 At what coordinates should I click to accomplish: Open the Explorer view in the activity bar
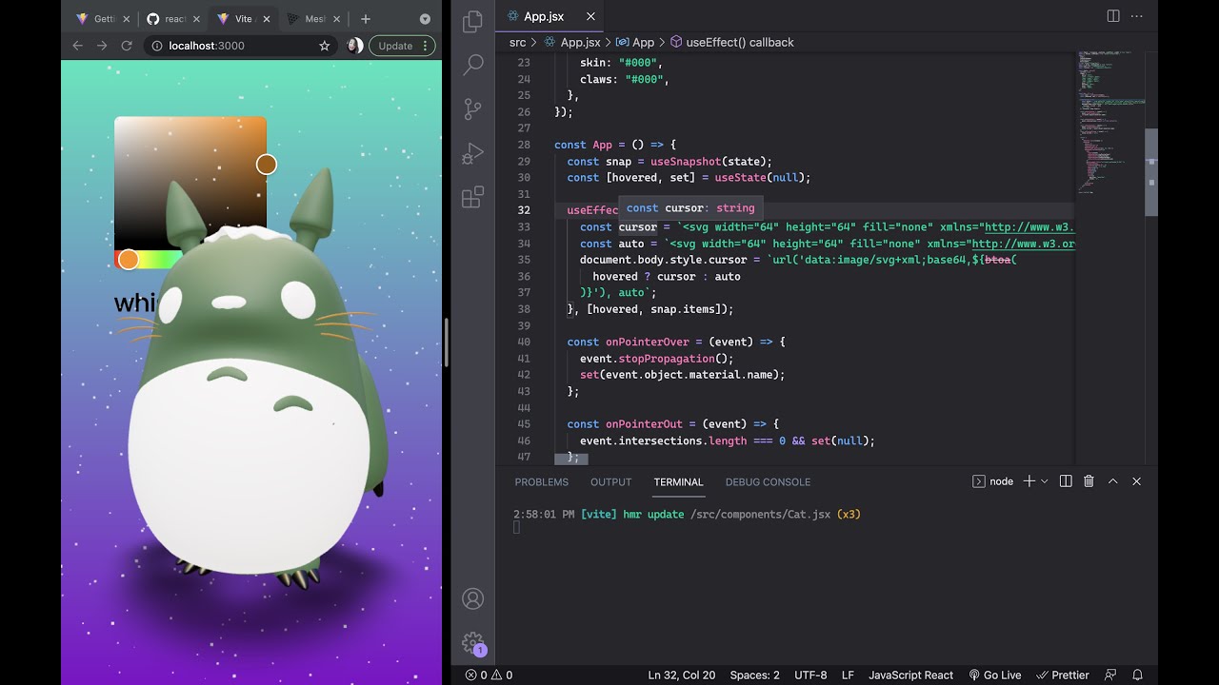tap(472, 23)
